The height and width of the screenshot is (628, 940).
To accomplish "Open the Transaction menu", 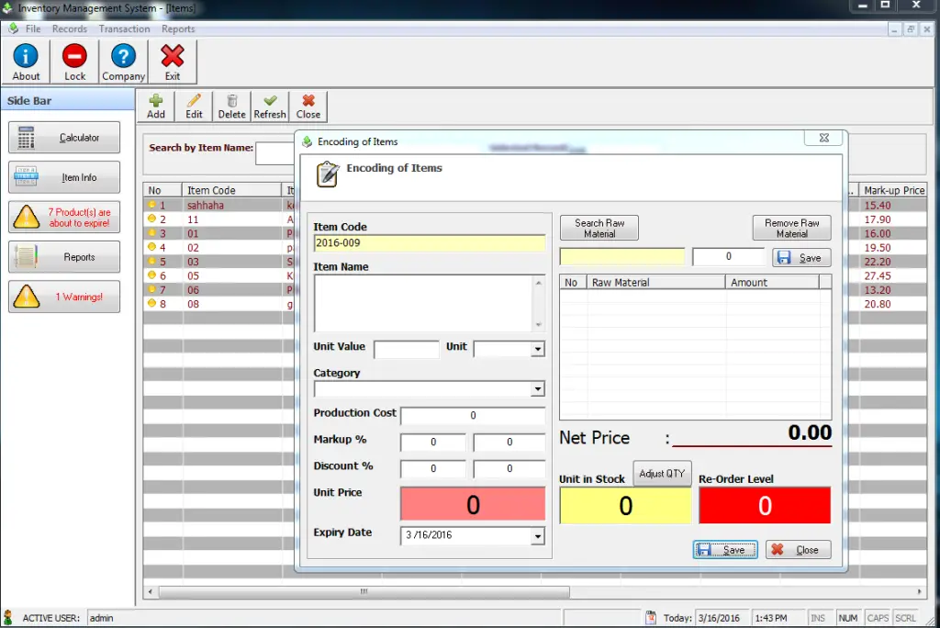I will tap(124, 28).
